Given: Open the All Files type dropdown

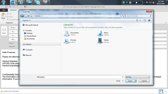Looking at the screenshot, I should (x=138, y=77).
